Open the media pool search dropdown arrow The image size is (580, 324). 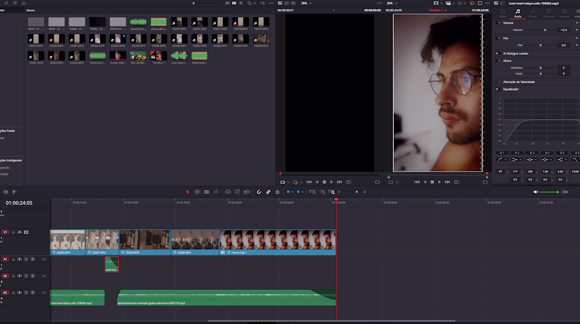(255, 3)
